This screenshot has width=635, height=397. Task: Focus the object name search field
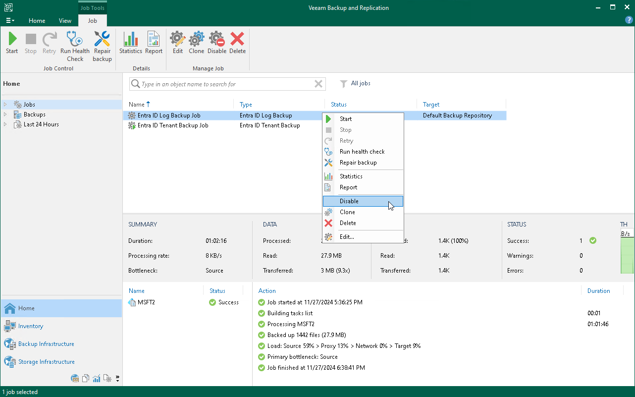click(x=227, y=84)
